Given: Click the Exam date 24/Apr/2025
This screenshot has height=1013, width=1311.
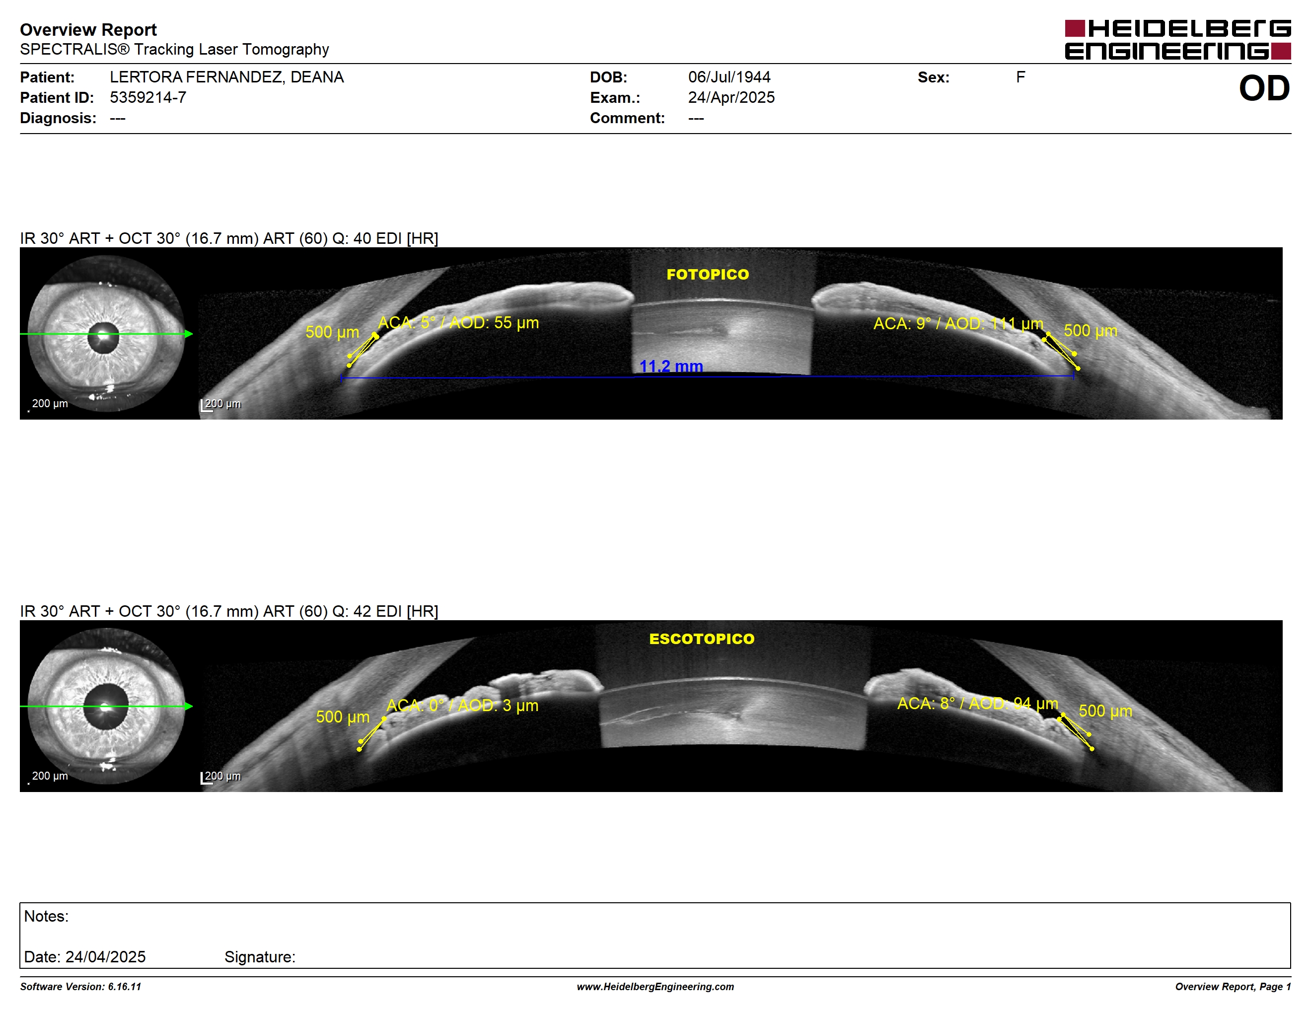Looking at the screenshot, I should pyautogui.click(x=731, y=97).
